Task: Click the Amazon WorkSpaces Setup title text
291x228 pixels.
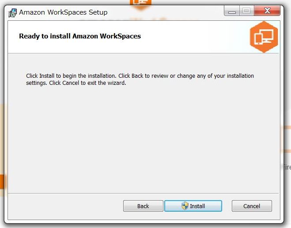Action: point(63,12)
